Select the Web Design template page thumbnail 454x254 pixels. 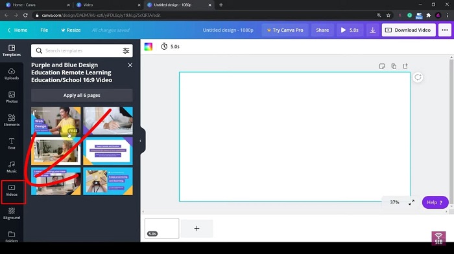point(56,121)
